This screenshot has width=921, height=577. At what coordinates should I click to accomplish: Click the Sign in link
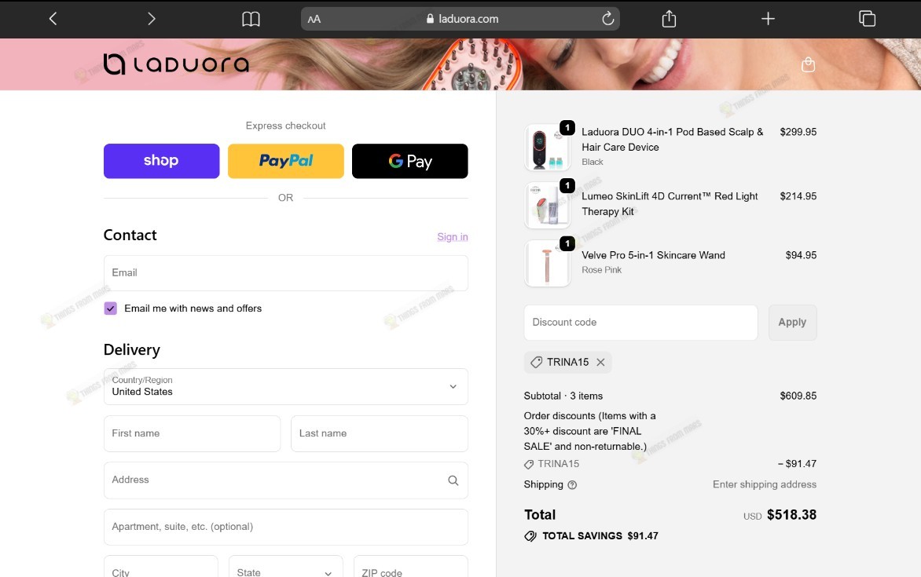click(453, 236)
